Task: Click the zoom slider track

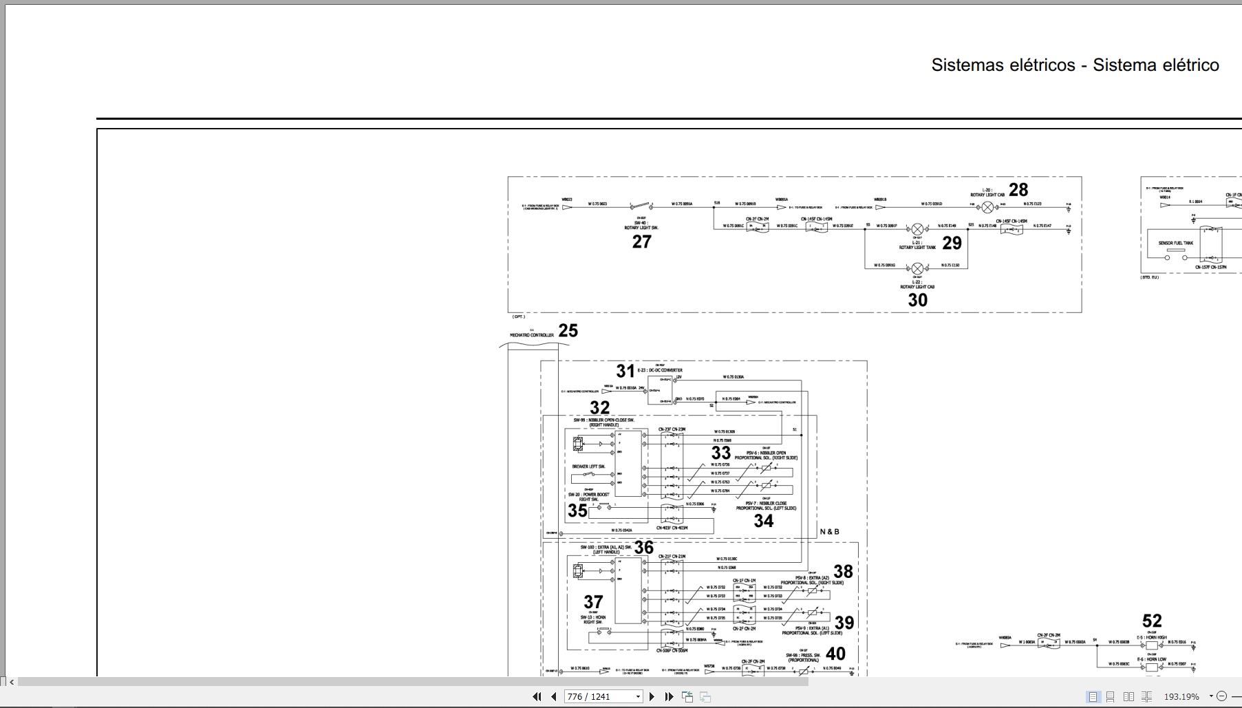Action: (1236, 696)
